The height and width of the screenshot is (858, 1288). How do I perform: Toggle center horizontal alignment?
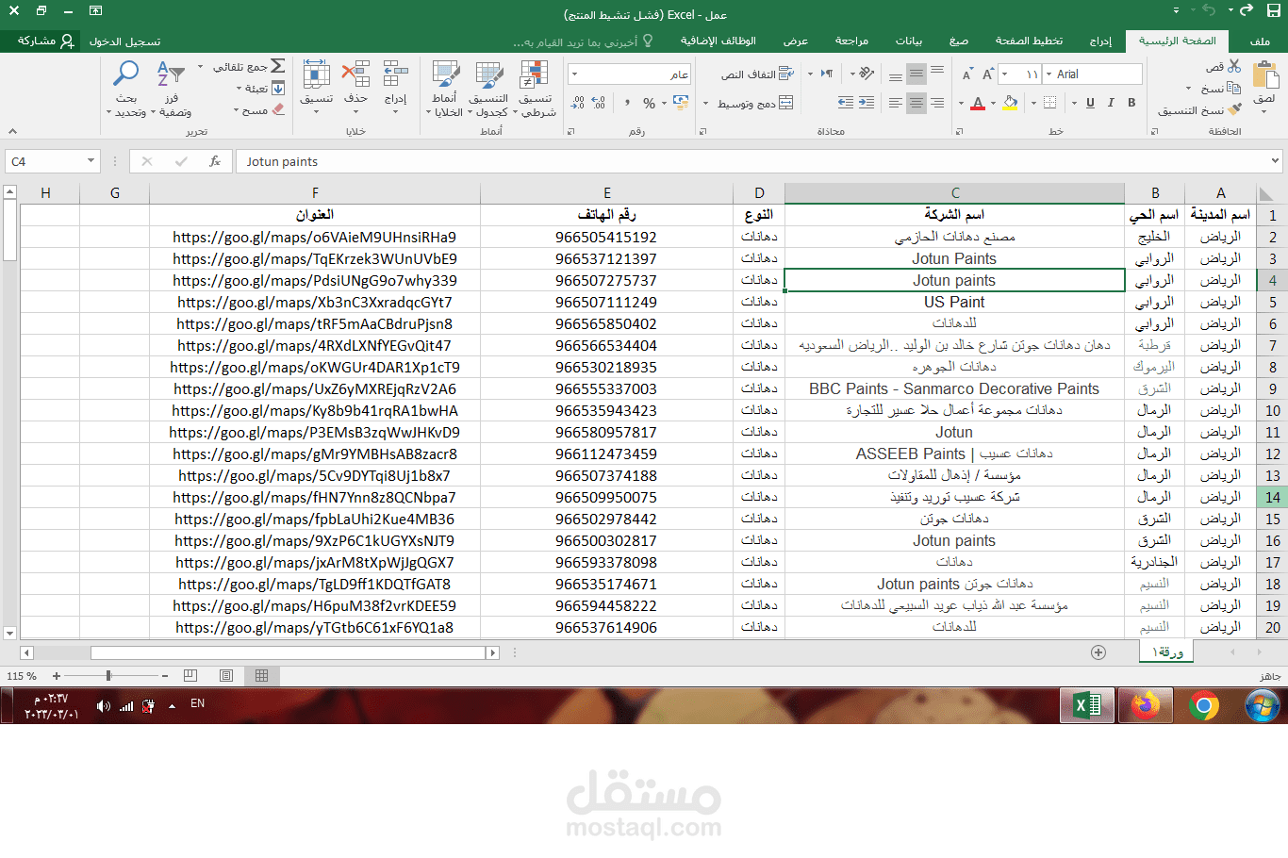point(916,103)
